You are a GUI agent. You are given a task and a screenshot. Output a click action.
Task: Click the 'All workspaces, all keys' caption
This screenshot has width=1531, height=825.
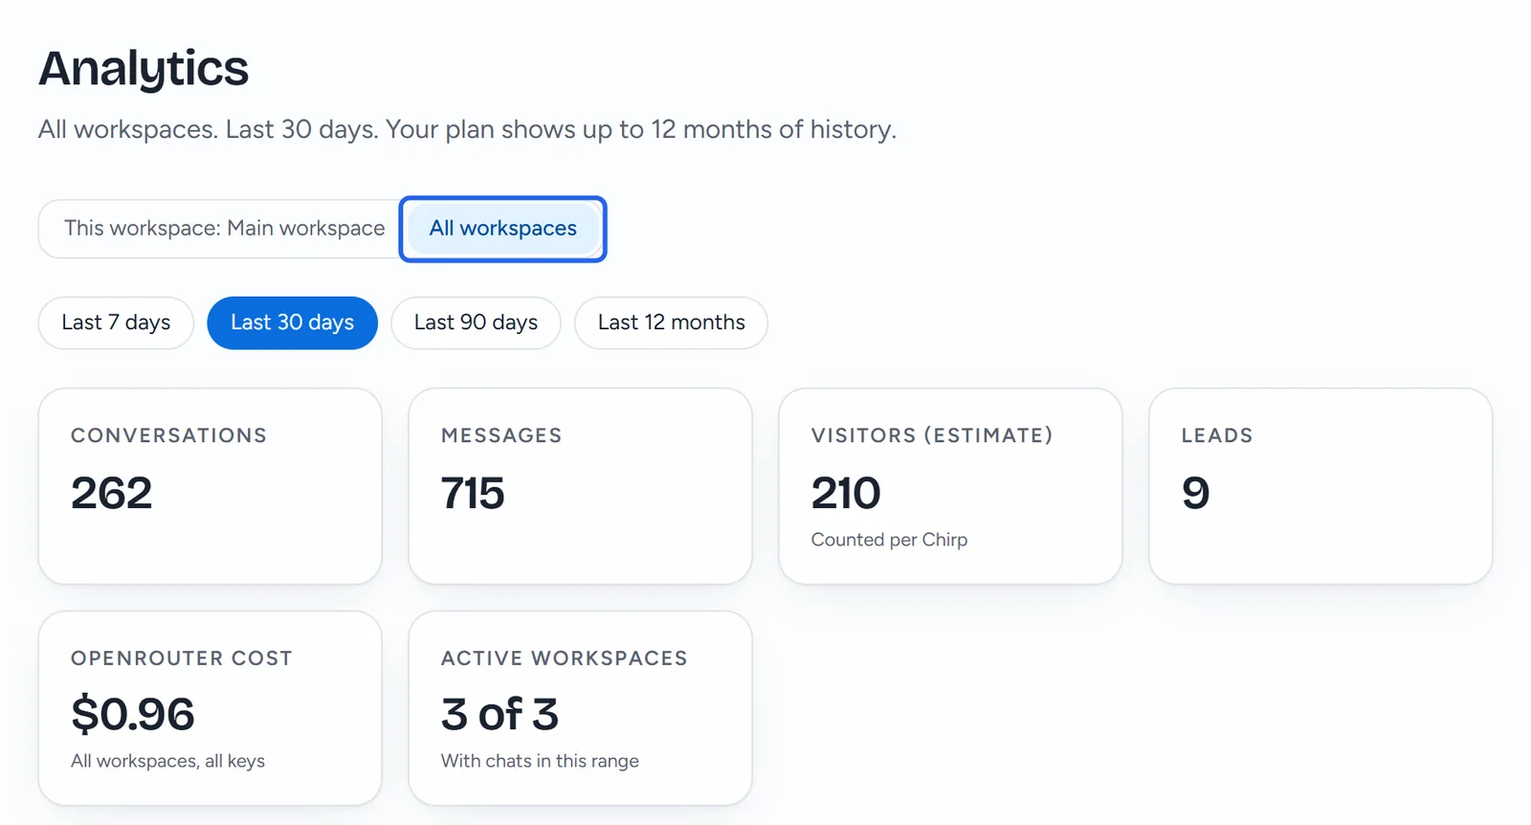pyautogui.click(x=167, y=761)
